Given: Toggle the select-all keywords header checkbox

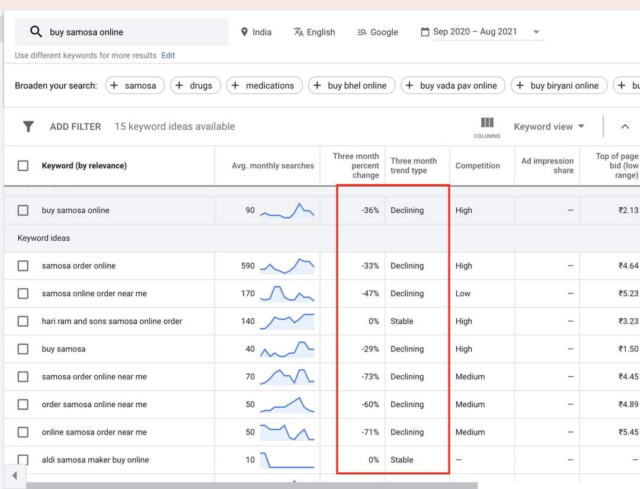Looking at the screenshot, I should coord(23,166).
